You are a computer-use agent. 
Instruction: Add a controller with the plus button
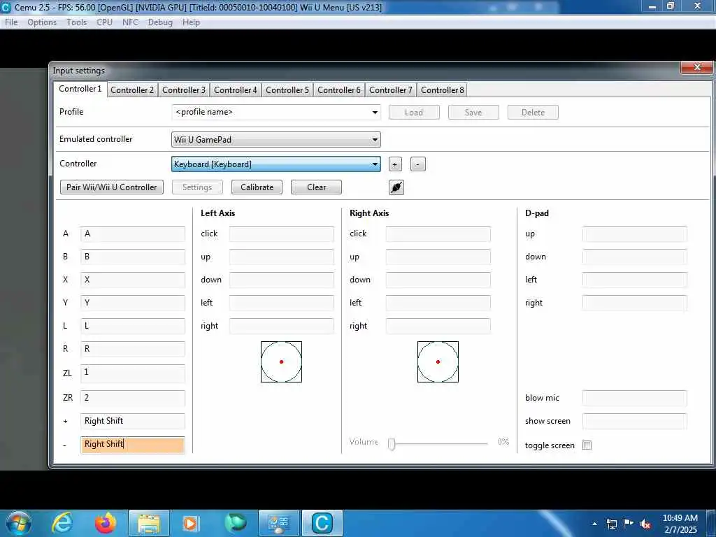[395, 164]
